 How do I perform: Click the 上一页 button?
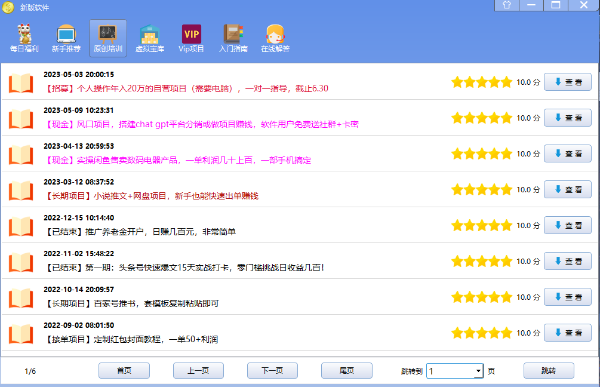click(x=198, y=371)
